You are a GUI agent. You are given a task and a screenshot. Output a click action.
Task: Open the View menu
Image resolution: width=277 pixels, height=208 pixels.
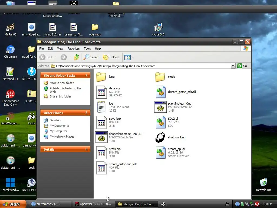(60, 48)
